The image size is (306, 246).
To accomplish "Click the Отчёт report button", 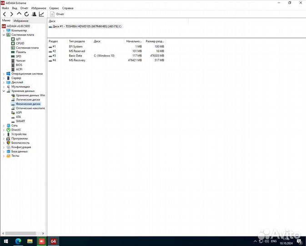I will click(x=57, y=14).
